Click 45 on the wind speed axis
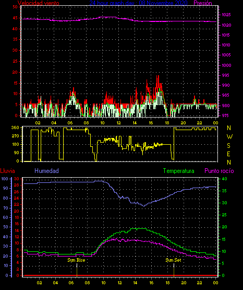Screen dimensions: 243x290 click(x=15, y=18)
